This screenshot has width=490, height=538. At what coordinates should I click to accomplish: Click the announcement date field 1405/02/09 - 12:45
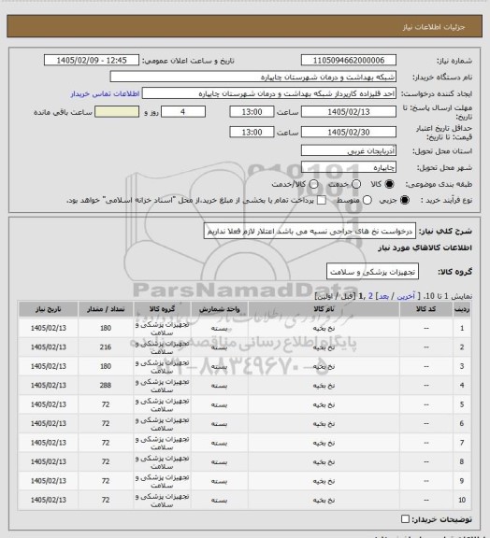click(x=92, y=60)
